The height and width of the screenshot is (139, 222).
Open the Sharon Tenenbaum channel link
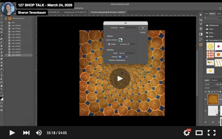coord(32,13)
